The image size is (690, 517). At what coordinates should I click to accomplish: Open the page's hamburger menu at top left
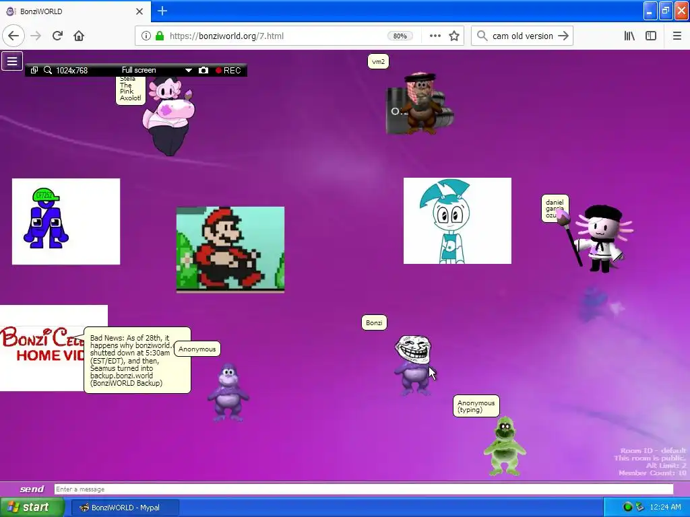(12, 61)
